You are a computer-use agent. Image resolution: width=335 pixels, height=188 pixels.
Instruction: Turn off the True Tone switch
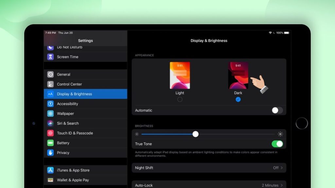pos(277,144)
